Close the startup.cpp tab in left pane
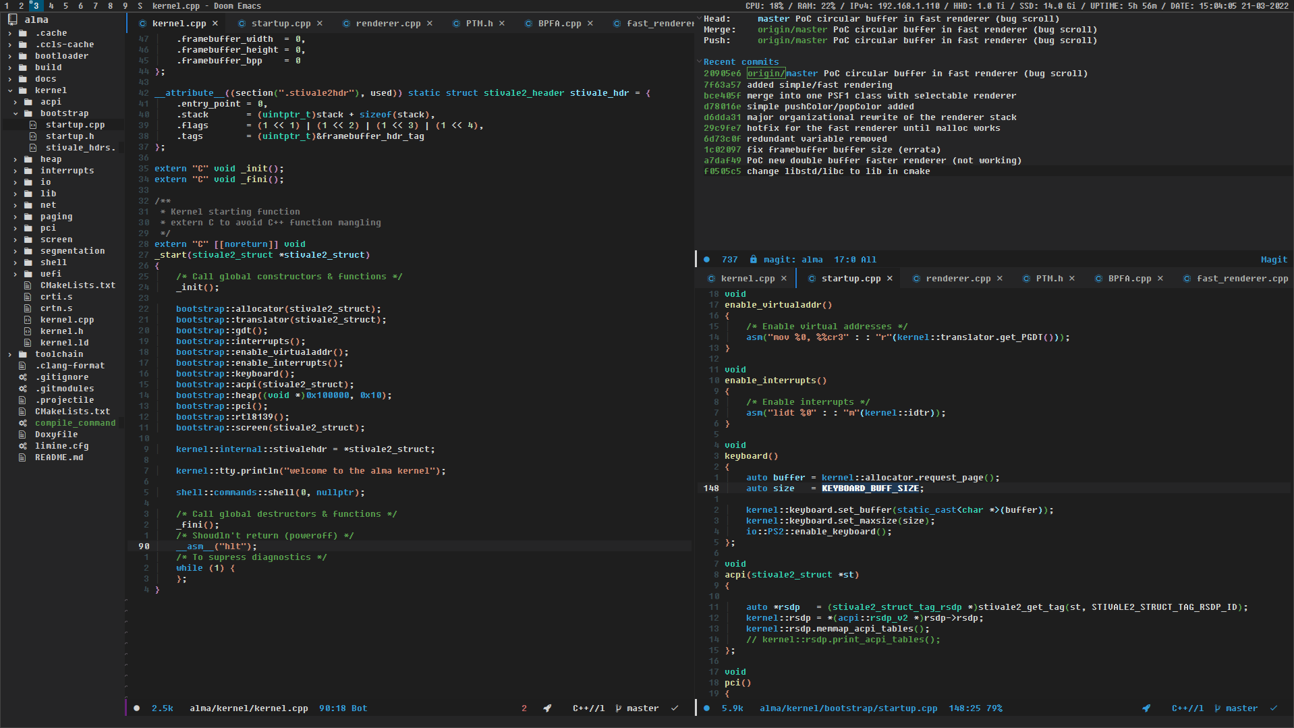Image resolution: width=1294 pixels, height=728 pixels. (320, 24)
